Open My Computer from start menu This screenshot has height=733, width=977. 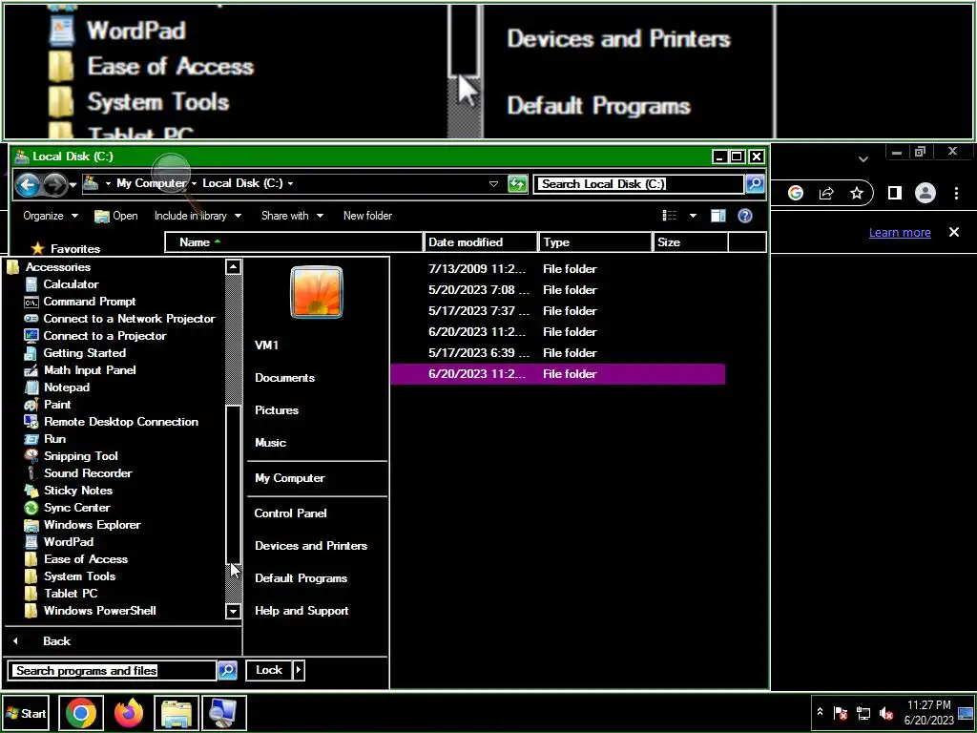[x=290, y=478]
